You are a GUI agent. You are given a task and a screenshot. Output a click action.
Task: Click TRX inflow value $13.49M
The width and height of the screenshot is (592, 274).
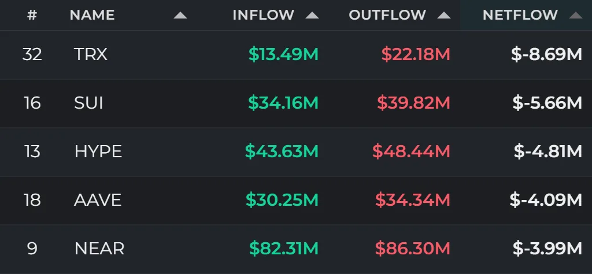(x=283, y=55)
